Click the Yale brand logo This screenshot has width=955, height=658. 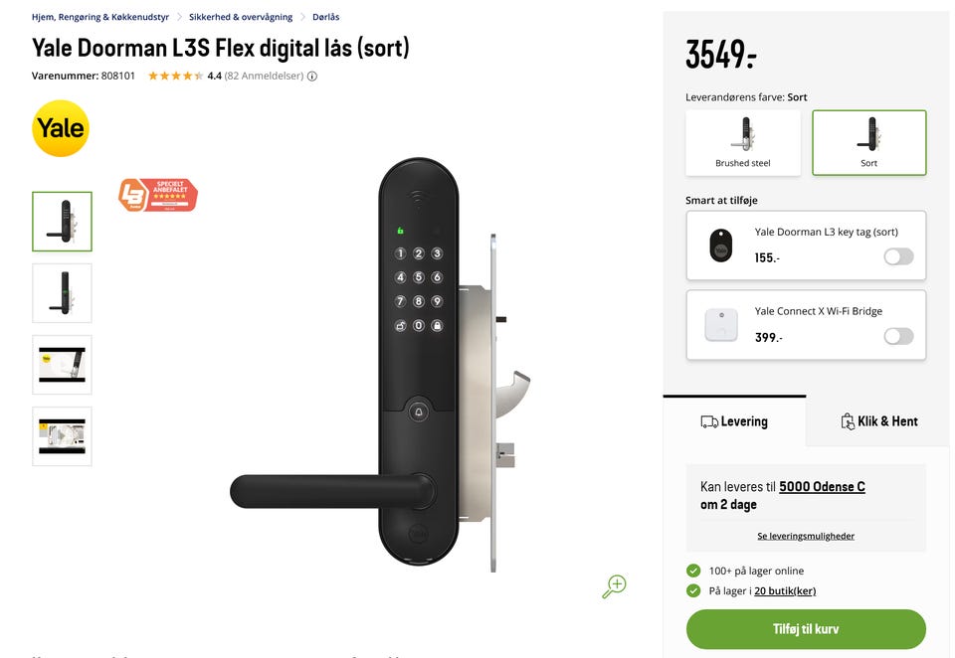pyautogui.click(x=61, y=128)
